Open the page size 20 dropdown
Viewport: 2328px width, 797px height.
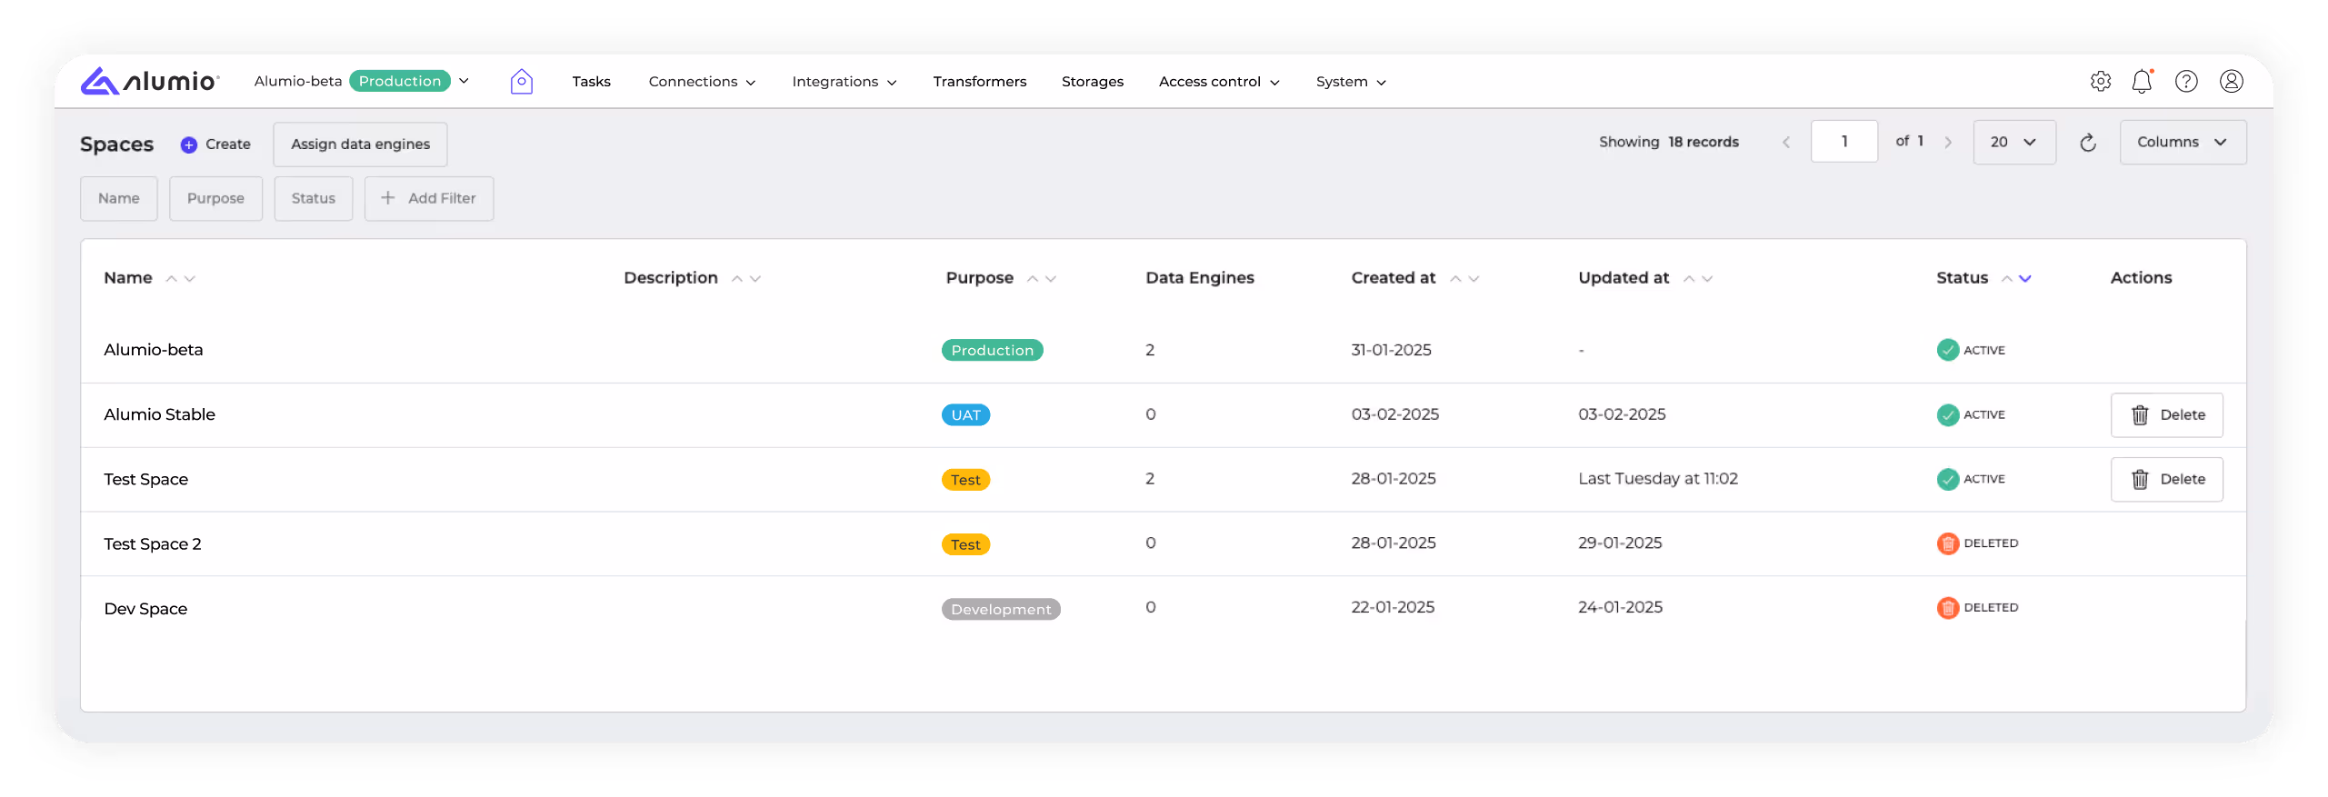[2014, 143]
